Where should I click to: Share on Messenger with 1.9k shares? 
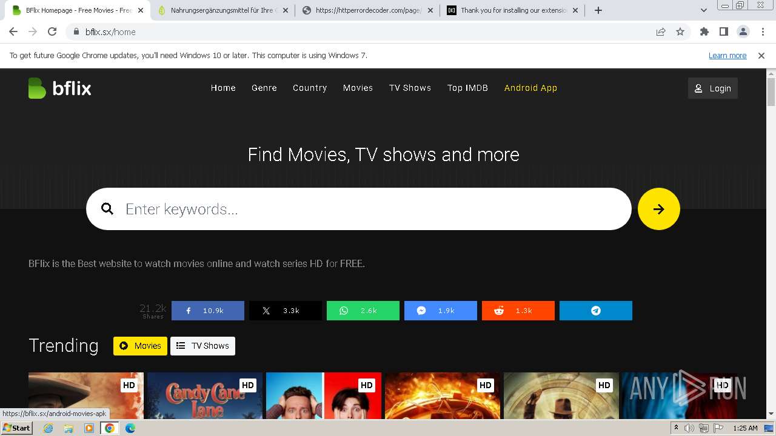point(441,311)
